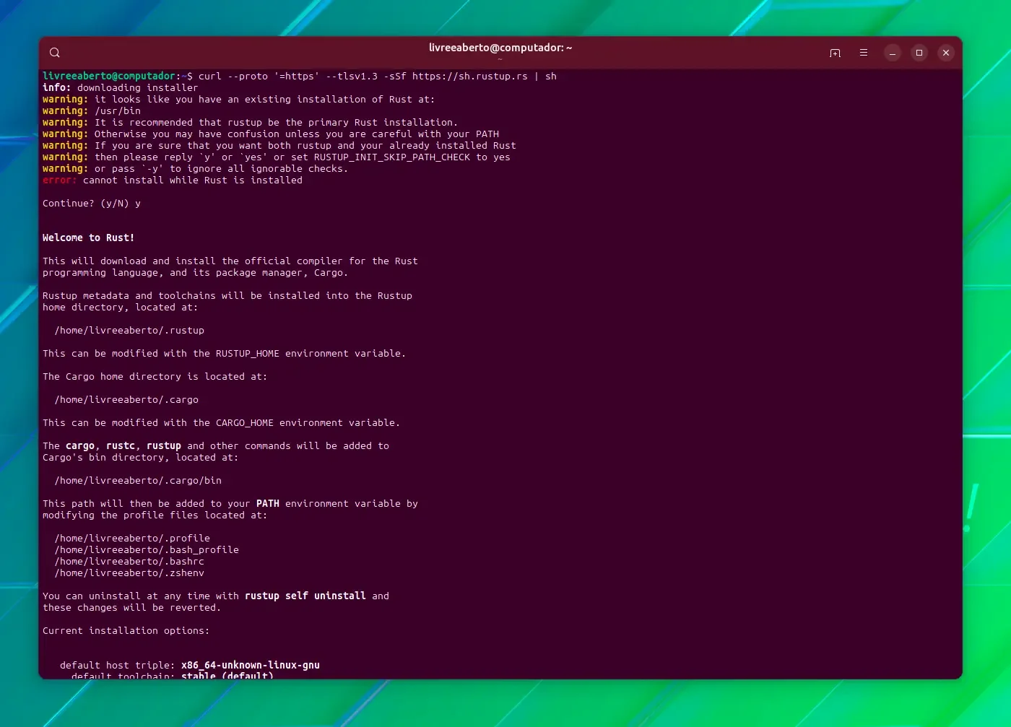Maximize the terminal window
Image resolution: width=1011 pixels, height=727 pixels.
pyautogui.click(x=919, y=53)
